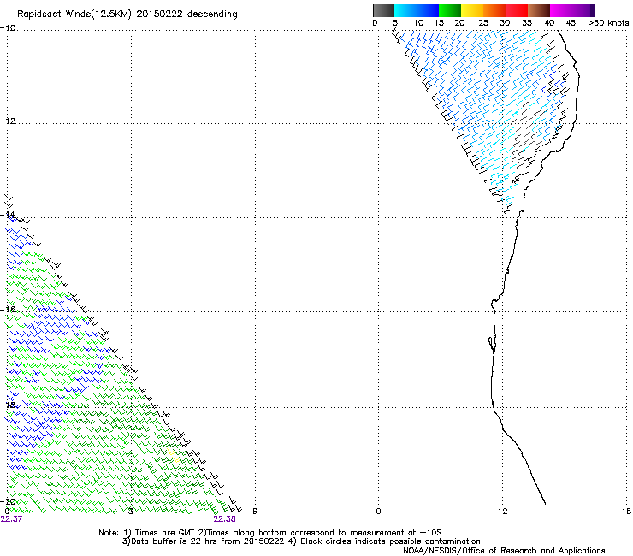Click the 'NOAA/NESDIS/Office of Research and Applications' credit

pyautogui.click(x=504, y=551)
